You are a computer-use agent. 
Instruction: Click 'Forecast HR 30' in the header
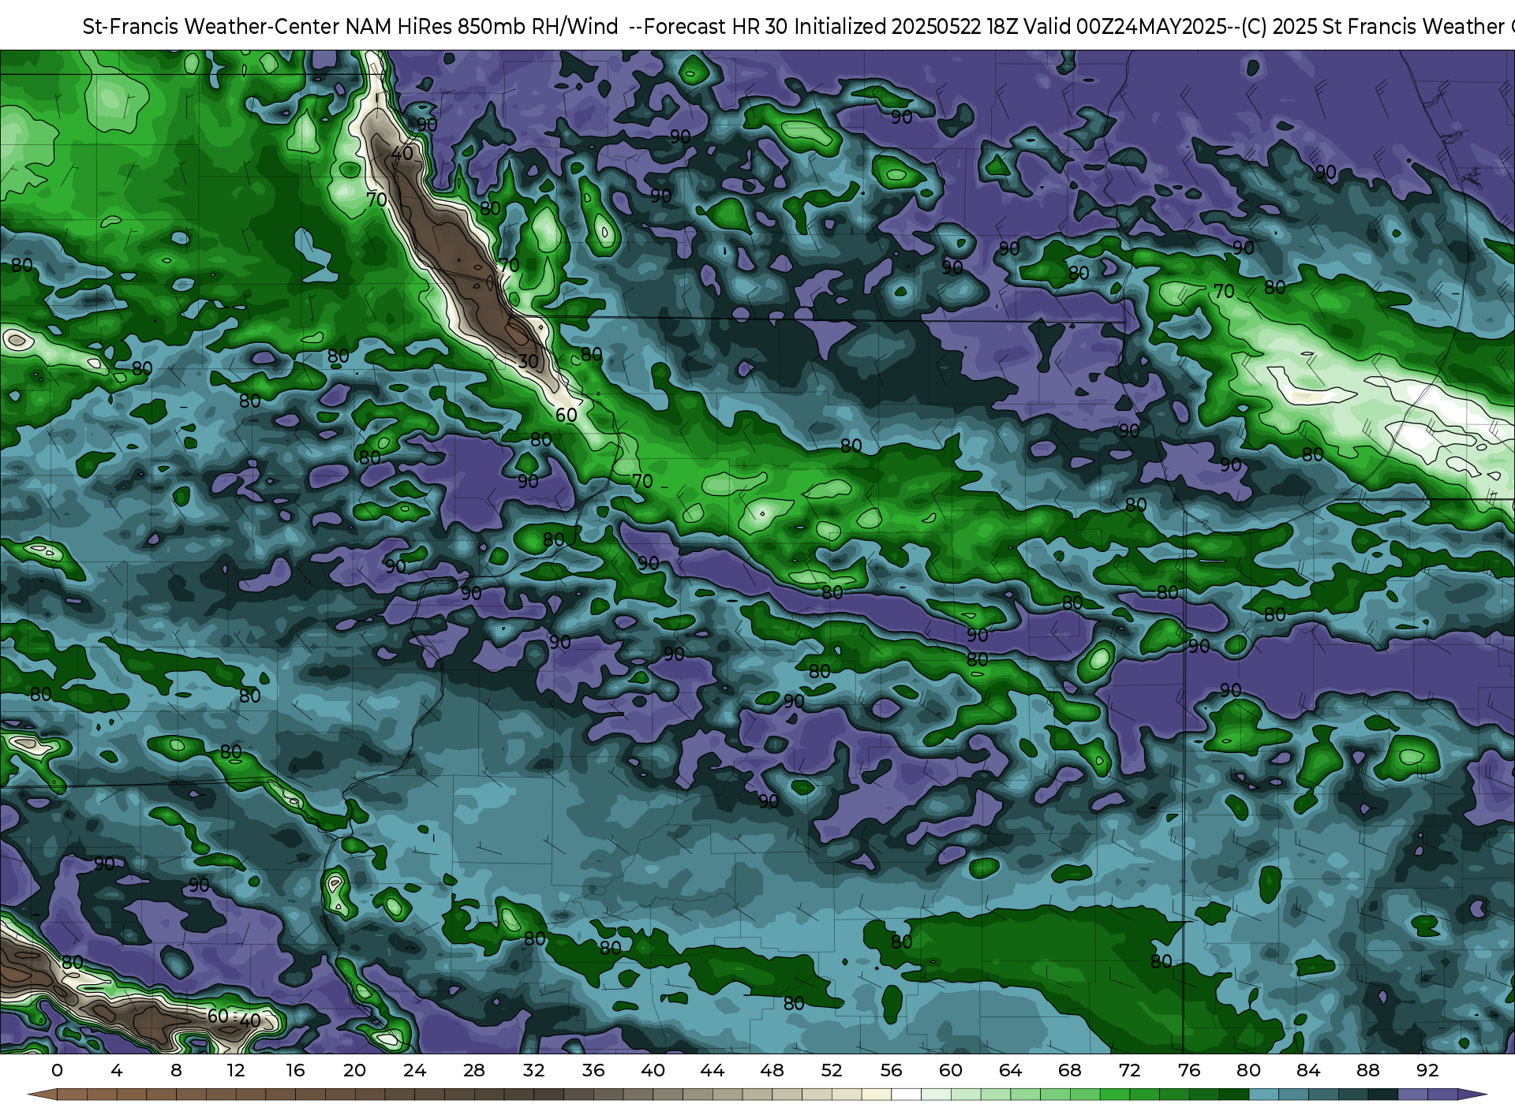tap(716, 27)
